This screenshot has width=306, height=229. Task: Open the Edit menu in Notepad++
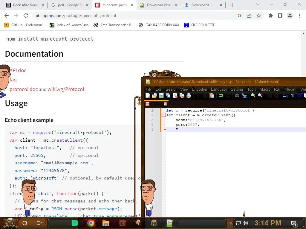point(158,89)
